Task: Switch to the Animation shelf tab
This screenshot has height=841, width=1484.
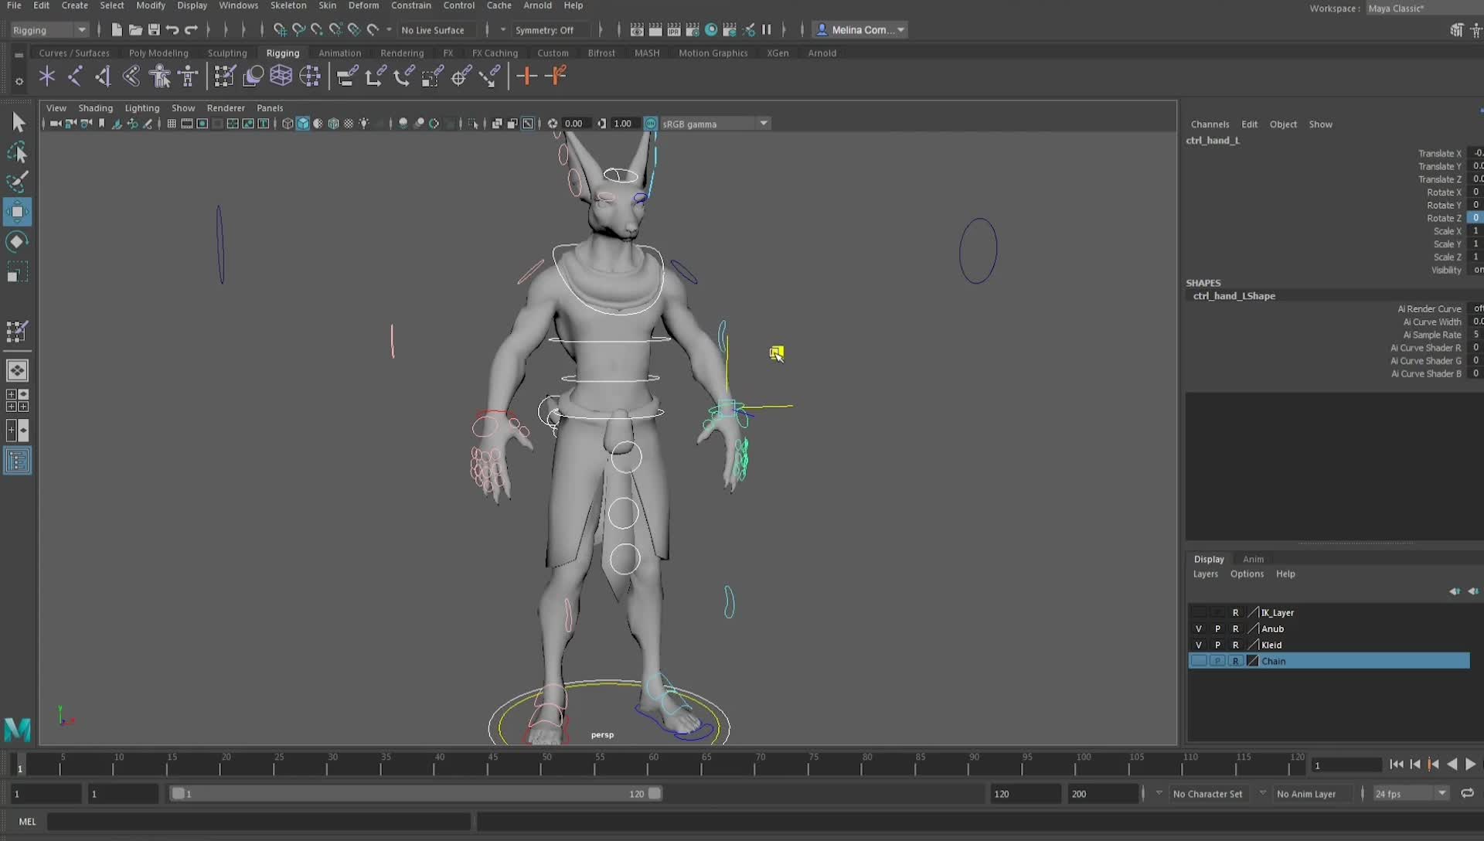Action: point(340,53)
